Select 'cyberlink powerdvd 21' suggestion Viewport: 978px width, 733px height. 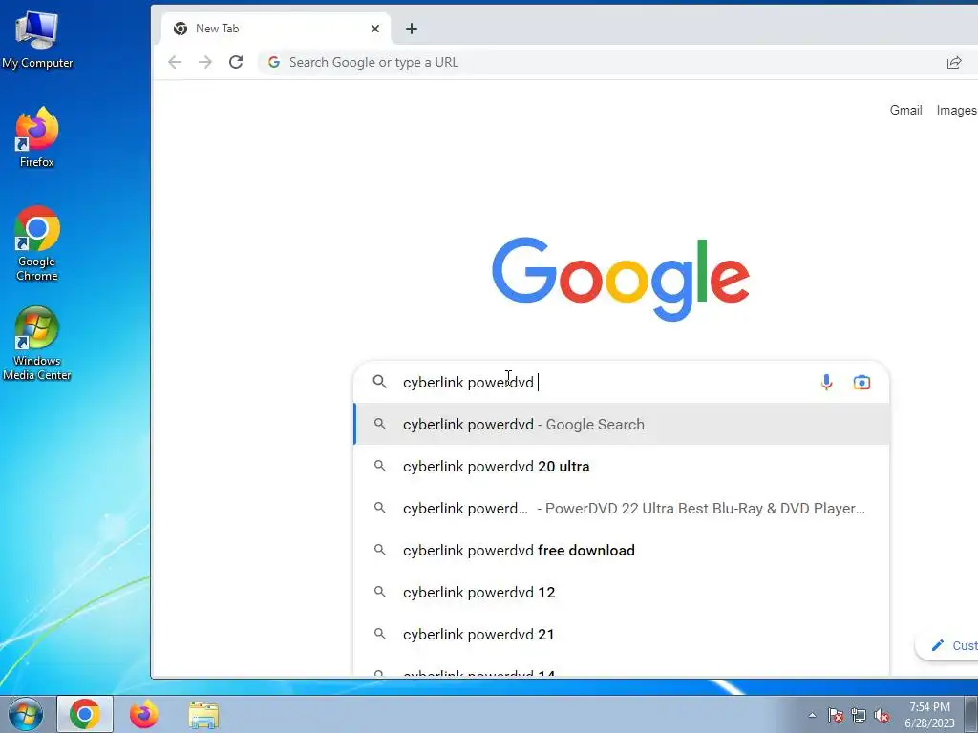(621, 634)
